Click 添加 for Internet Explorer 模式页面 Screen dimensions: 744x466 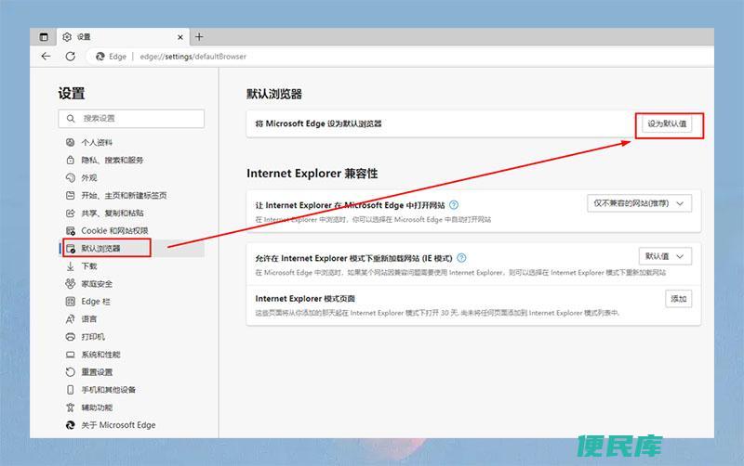[x=679, y=299]
